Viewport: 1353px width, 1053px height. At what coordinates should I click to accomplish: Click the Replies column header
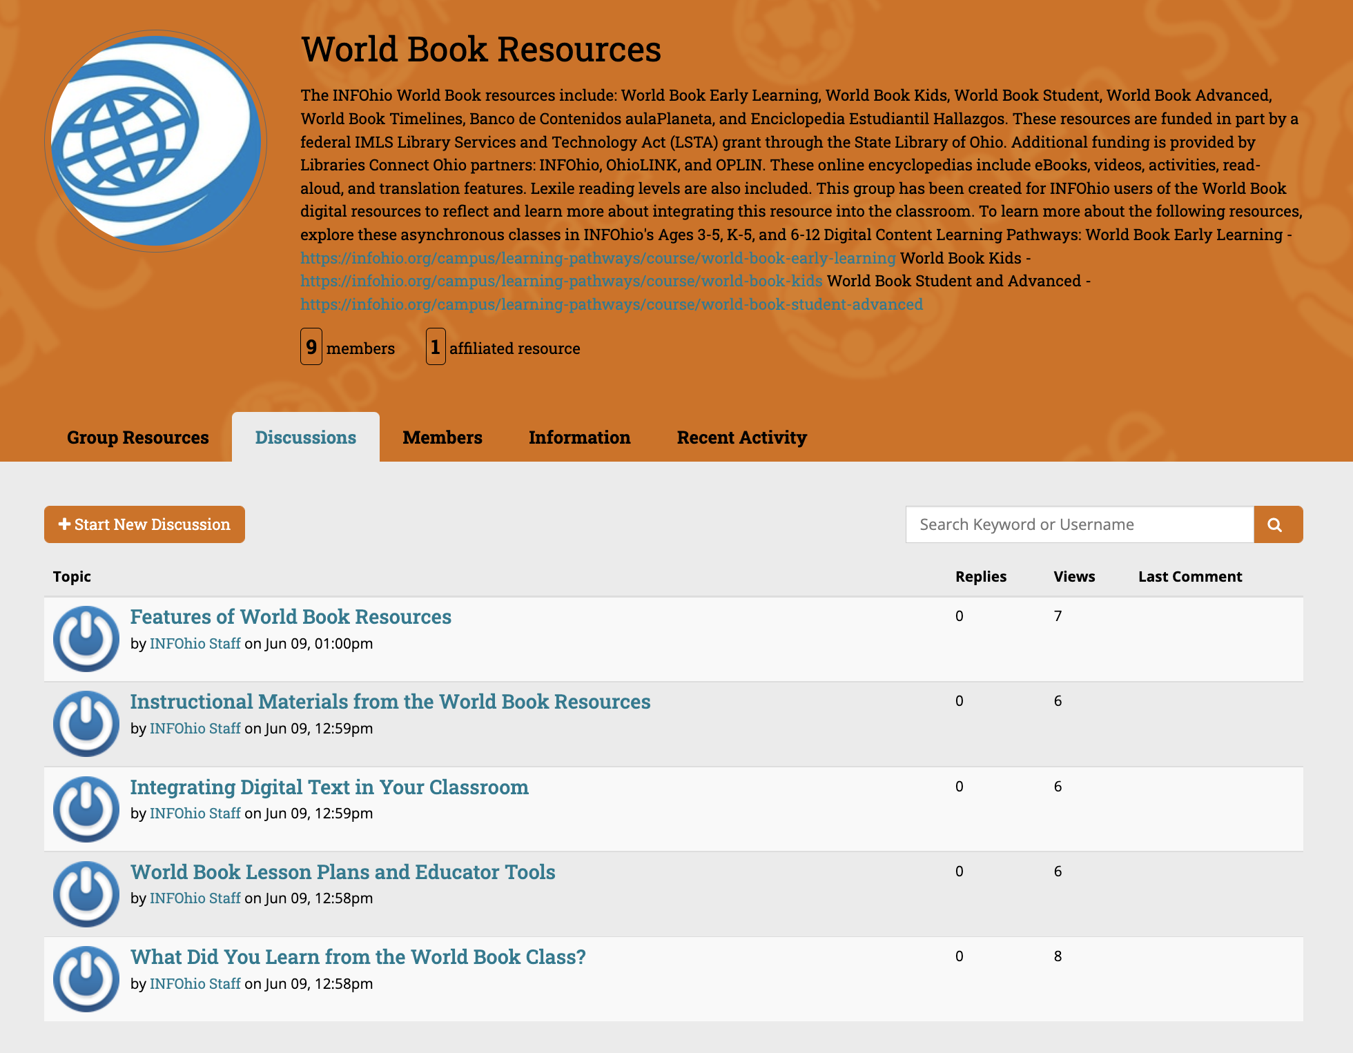pyautogui.click(x=981, y=577)
